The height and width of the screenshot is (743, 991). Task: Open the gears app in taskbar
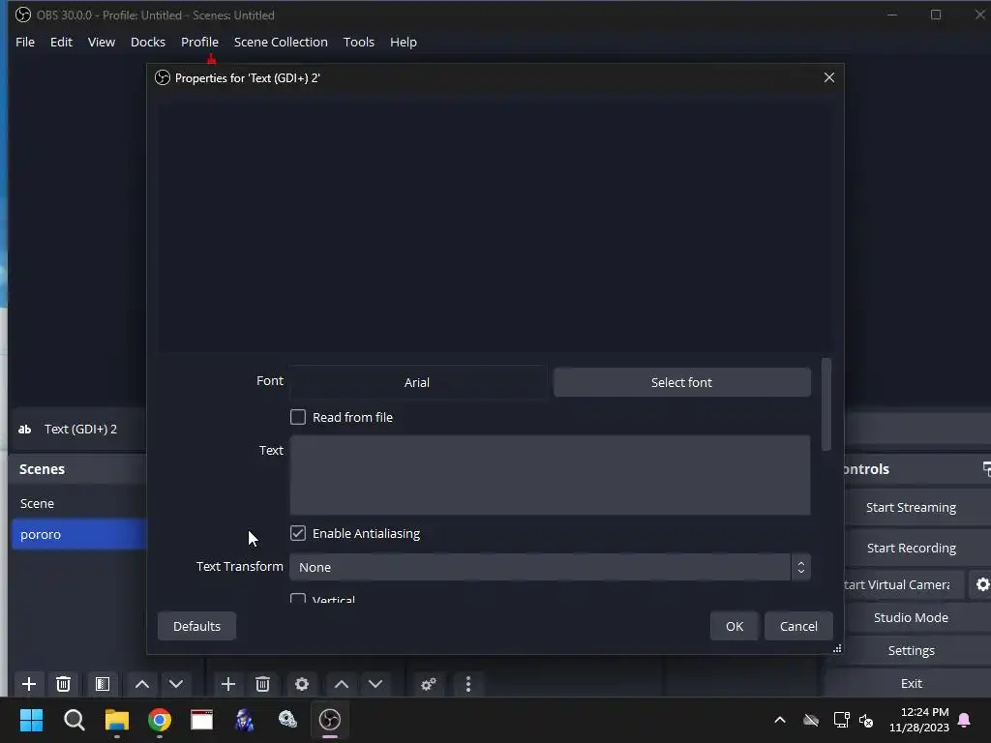[x=287, y=720]
